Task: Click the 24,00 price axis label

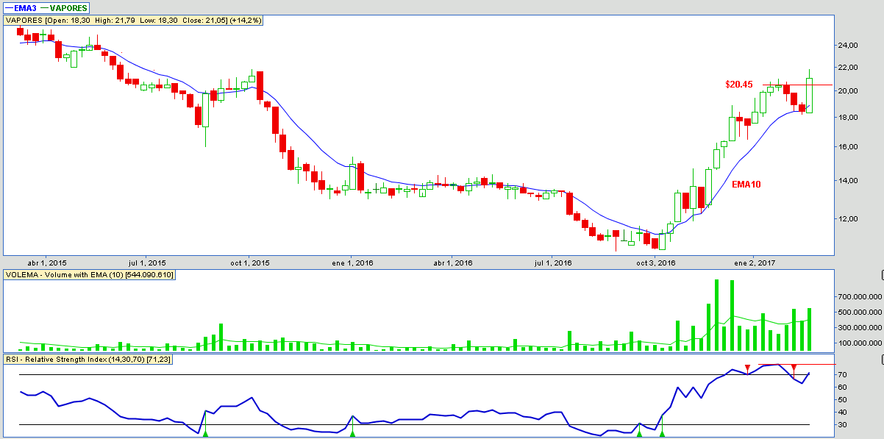Action: click(848, 46)
